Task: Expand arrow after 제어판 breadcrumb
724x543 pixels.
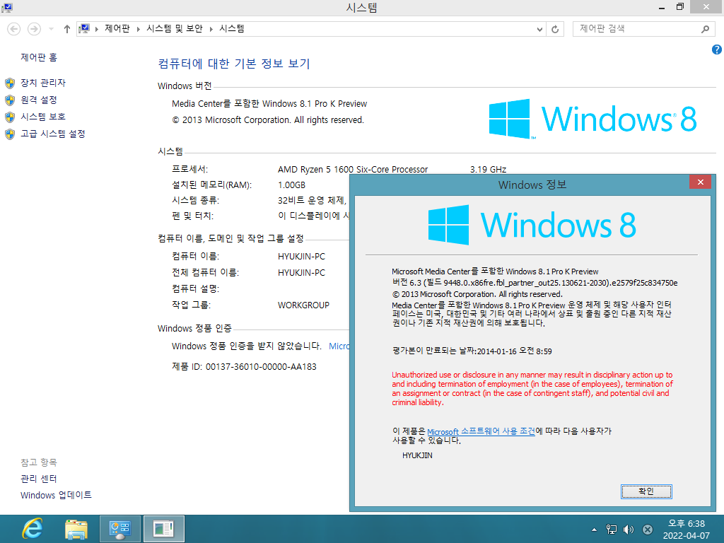Action: (x=138, y=29)
